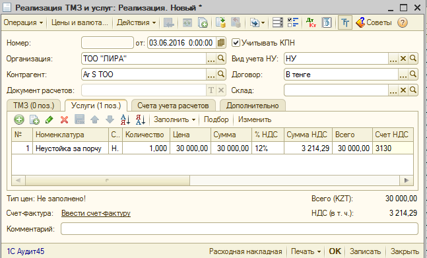Click the enter-on-basis document dropdown icon
The image size is (427, 258).
pos(257,22)
